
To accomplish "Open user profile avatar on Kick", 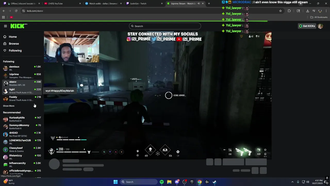I will click(320, 26).
